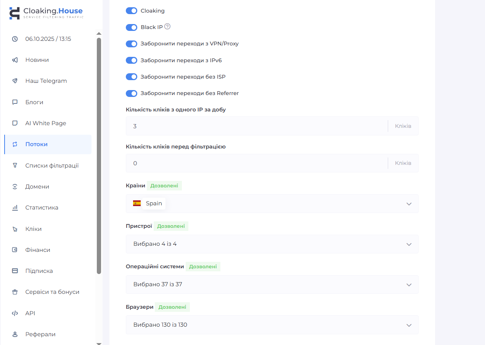Click the funnel icon for Списки фільтрації
485x345 pixels.
15,166
